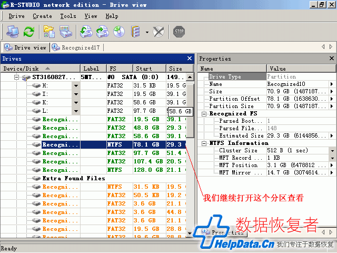
Task: Click the Label column header
Action: [x=93, y=69]
